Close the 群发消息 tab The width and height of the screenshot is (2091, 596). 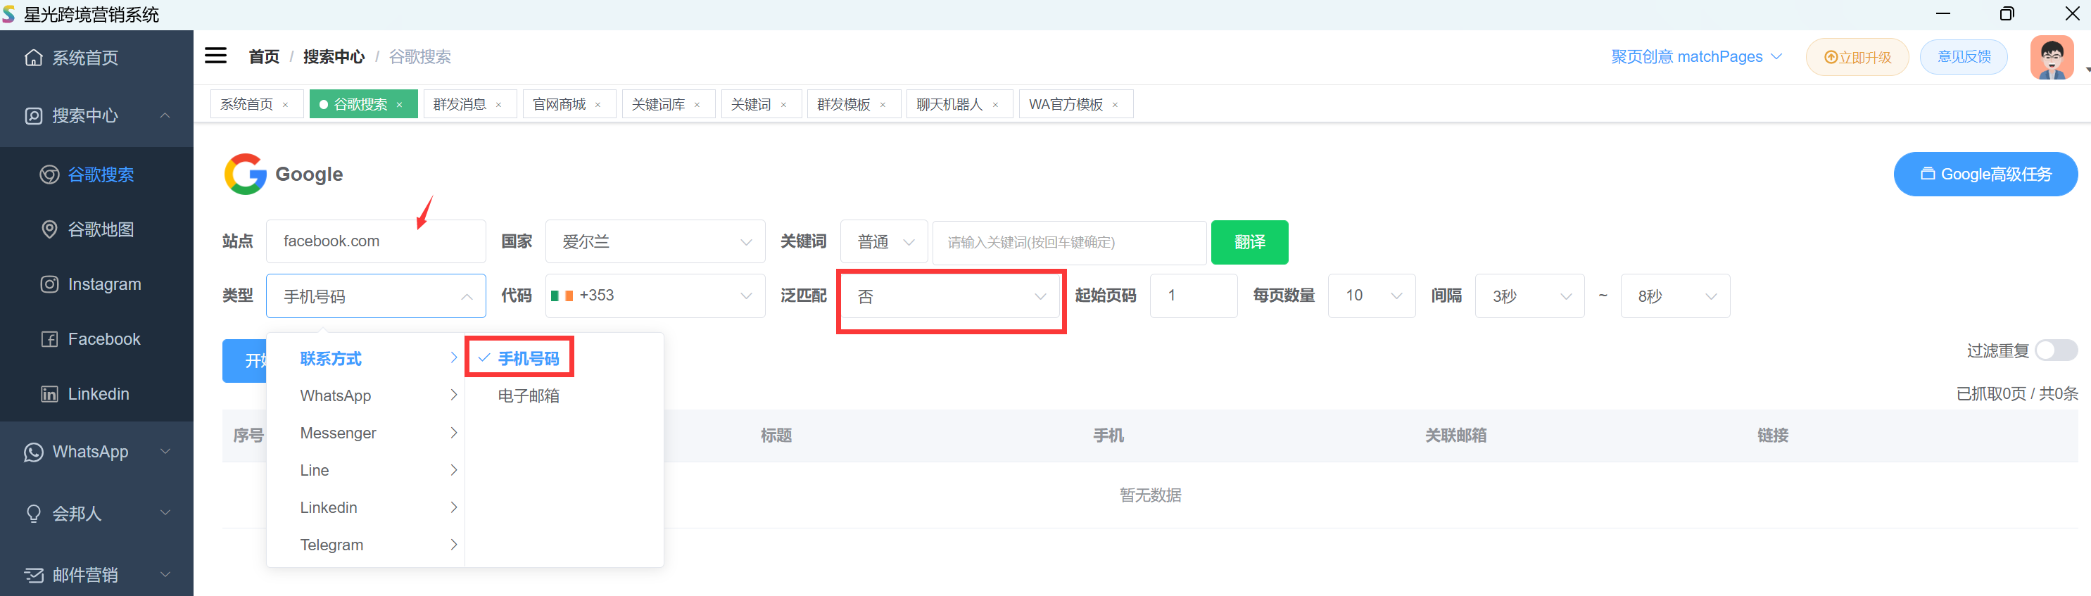pyautogui.click(x=498, y=105)
